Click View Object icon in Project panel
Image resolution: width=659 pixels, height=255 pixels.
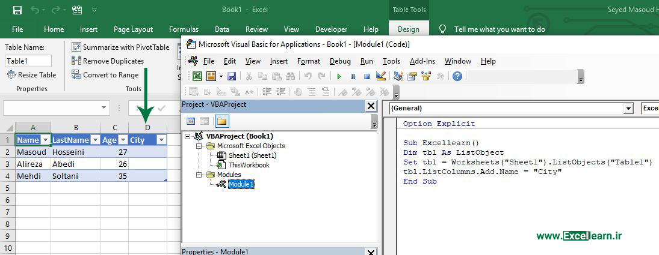point(204,121)
